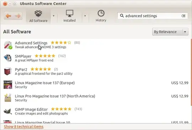Screen dimensions: 192x130
Task: Click the US$ 12.99 price for Europe issue
Action: tap(180, 83)
